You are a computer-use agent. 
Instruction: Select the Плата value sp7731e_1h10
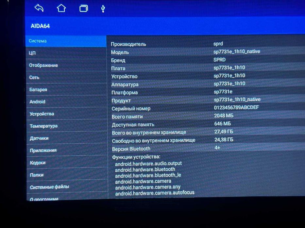pyautogui.click(x=229, y=68)
